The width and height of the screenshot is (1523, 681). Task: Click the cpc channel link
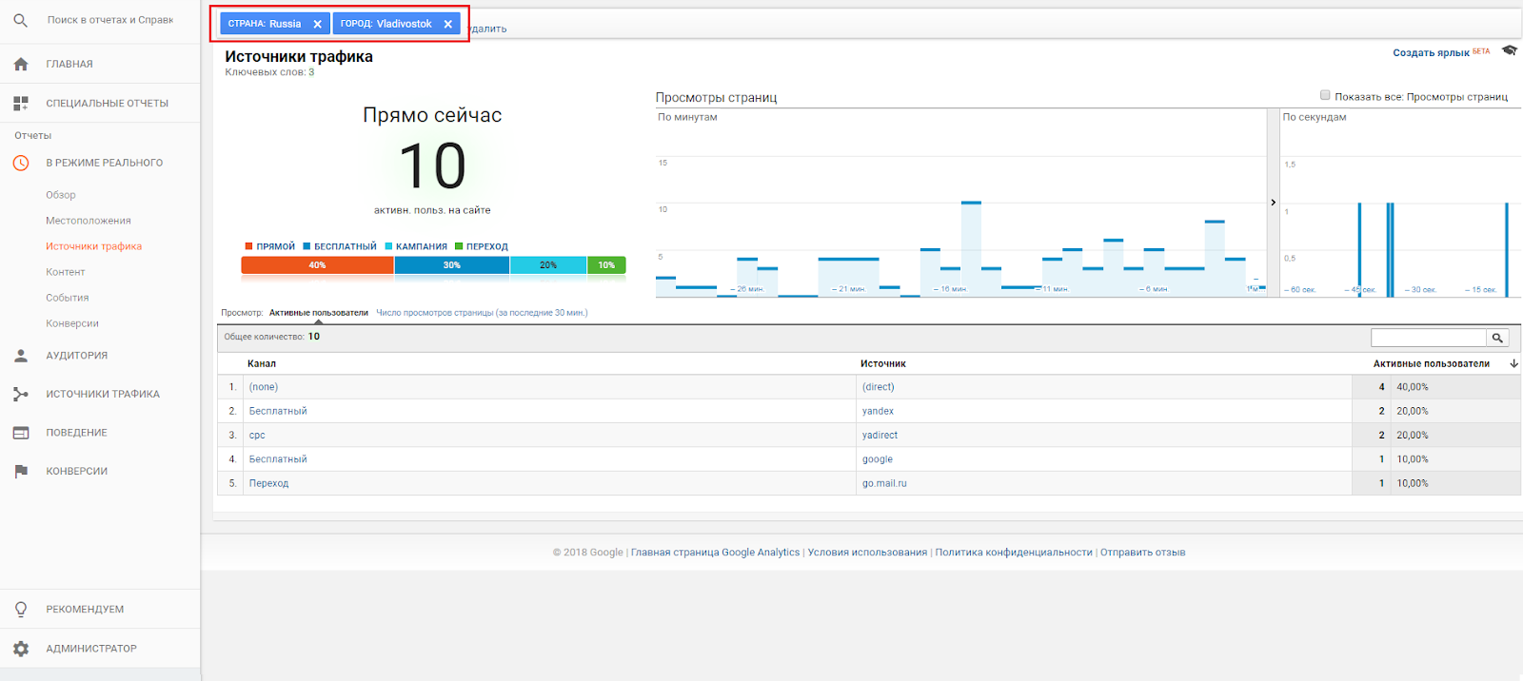(x=257, y=436)
